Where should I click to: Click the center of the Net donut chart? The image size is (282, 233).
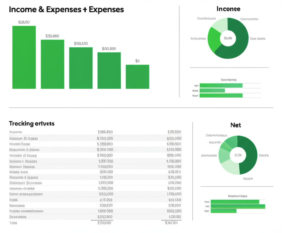tap(238, 155)
